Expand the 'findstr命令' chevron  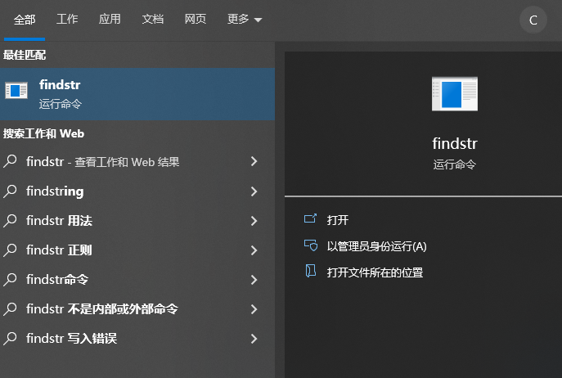coord(254,279)
